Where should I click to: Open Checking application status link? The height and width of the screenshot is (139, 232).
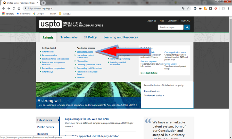click(89, 65)
